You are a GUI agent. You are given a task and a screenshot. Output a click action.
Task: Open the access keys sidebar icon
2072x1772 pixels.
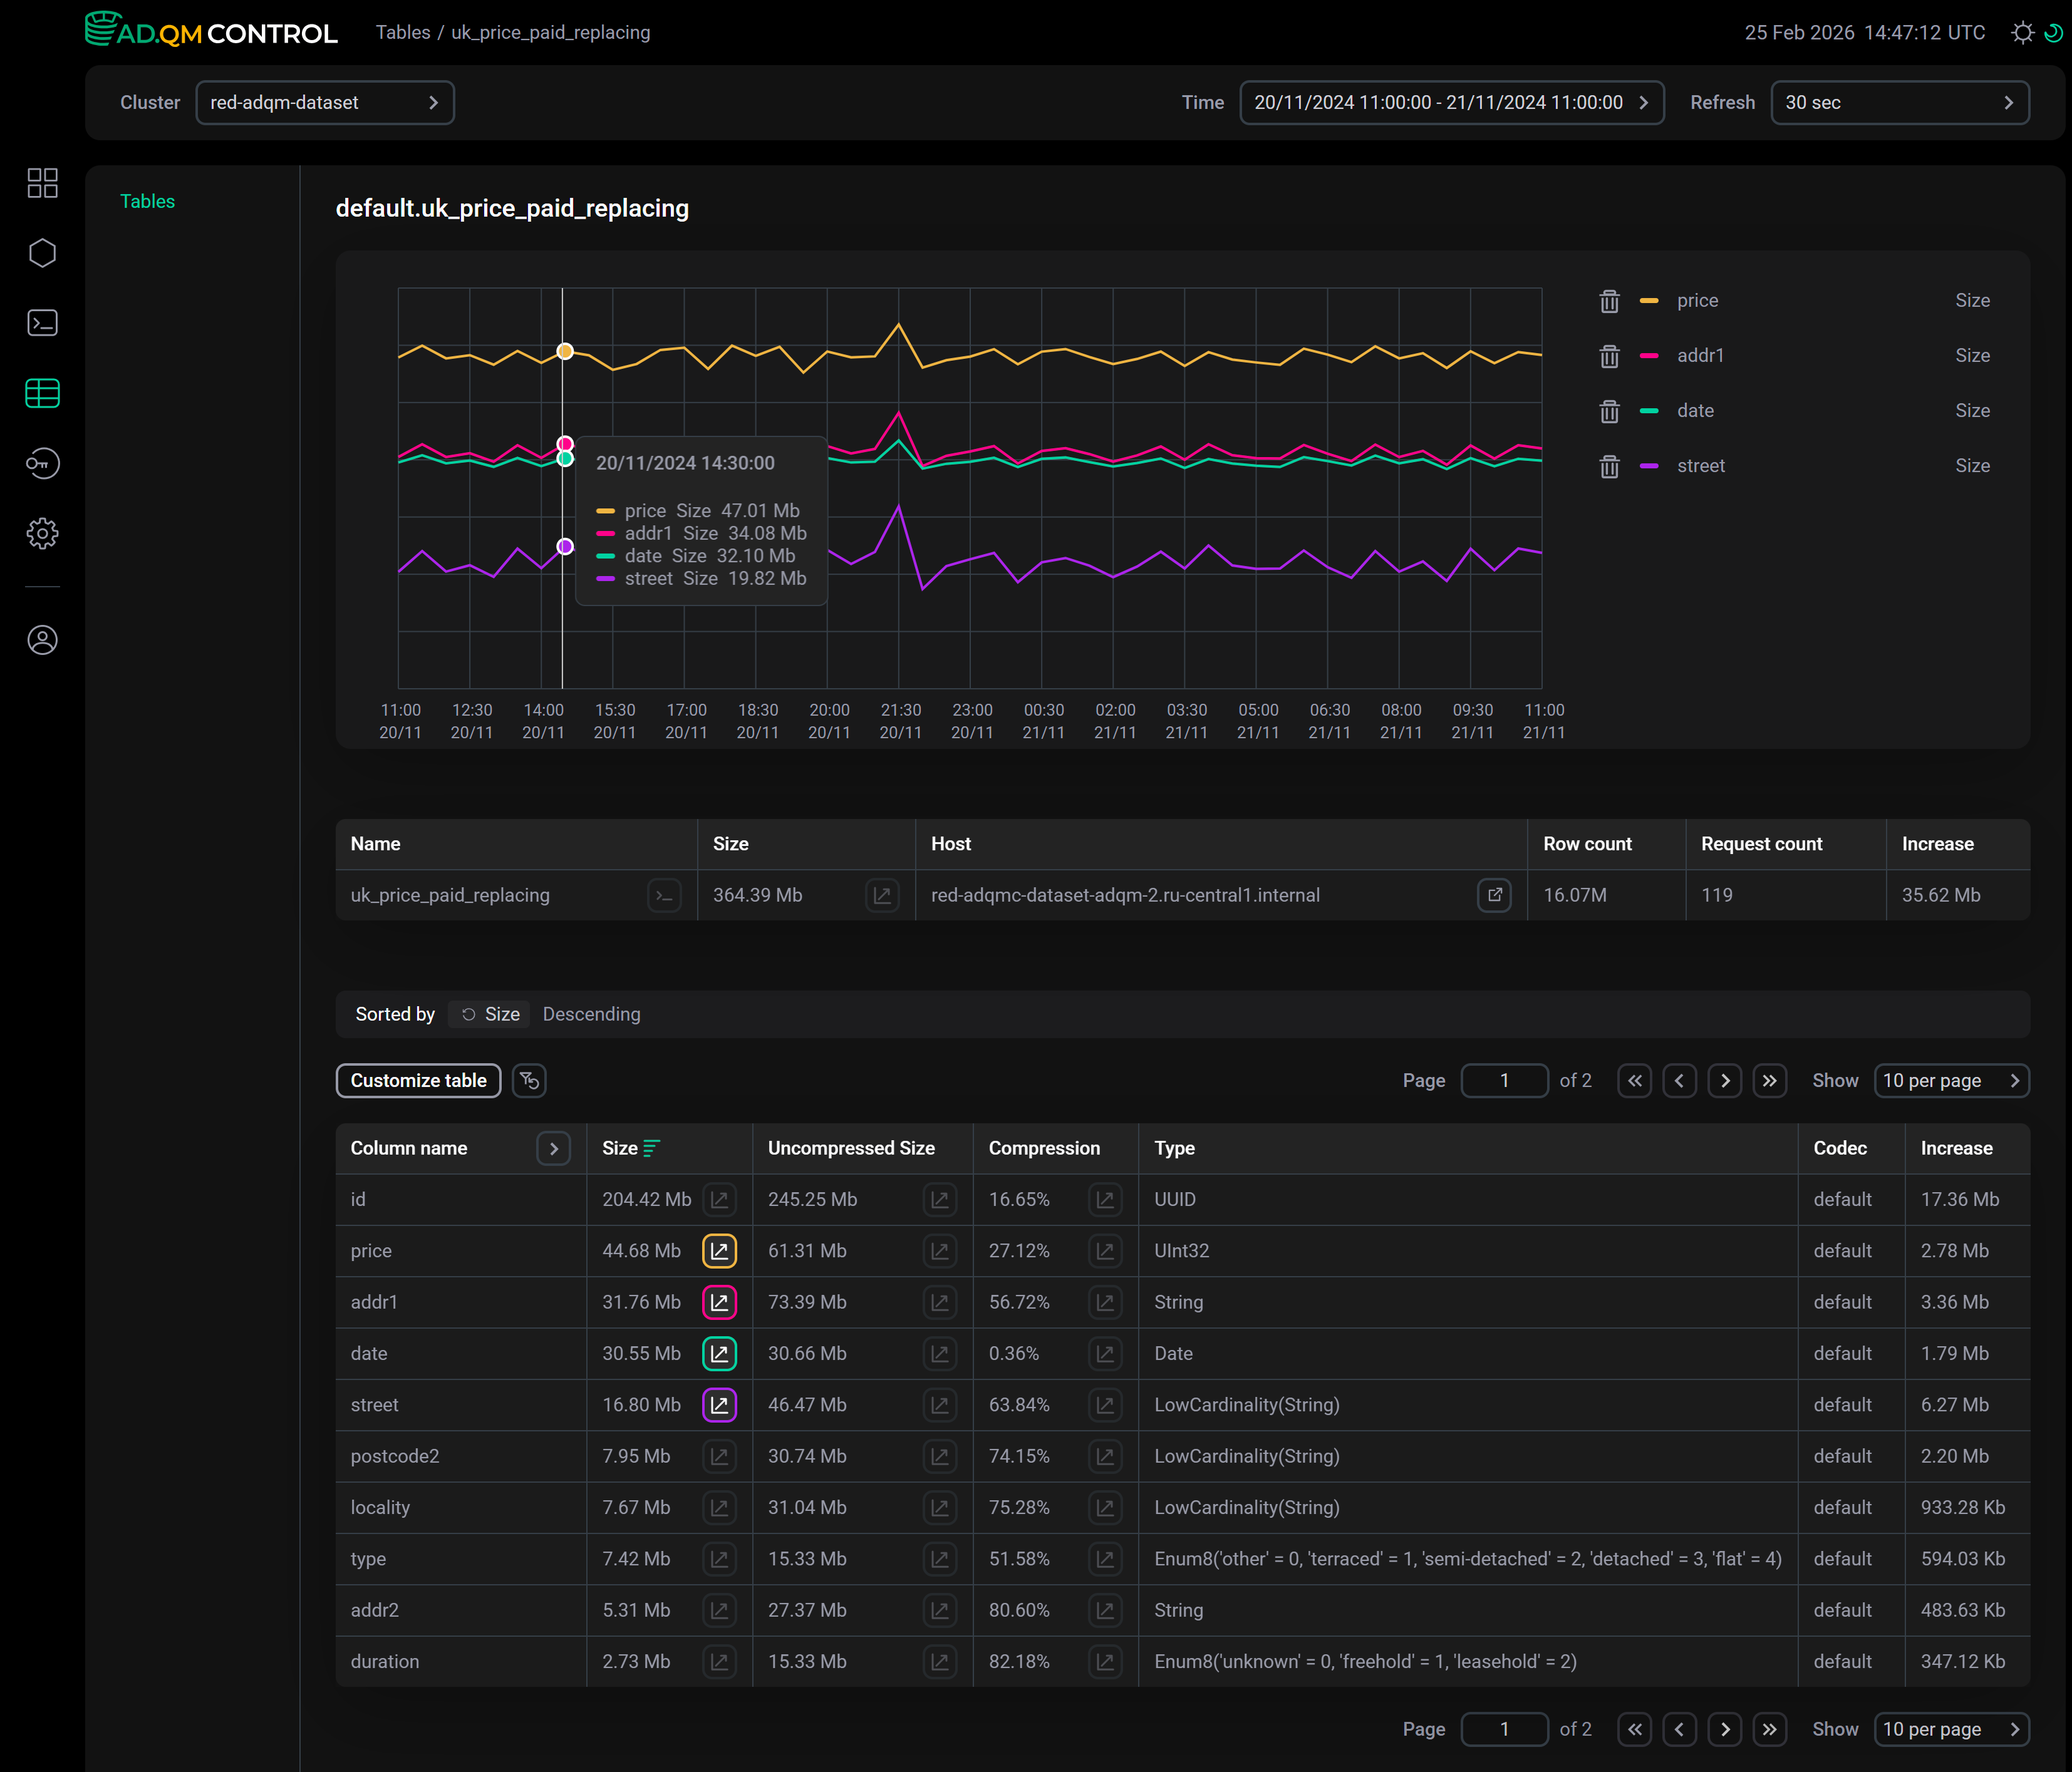tap(42, 464)
